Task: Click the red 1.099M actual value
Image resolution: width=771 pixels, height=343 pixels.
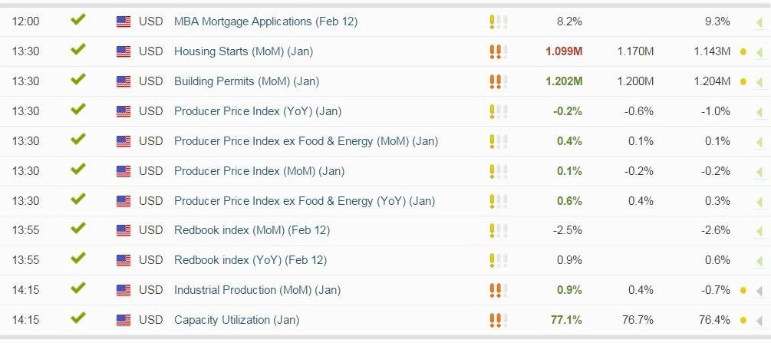Action: tap(564, 51)
